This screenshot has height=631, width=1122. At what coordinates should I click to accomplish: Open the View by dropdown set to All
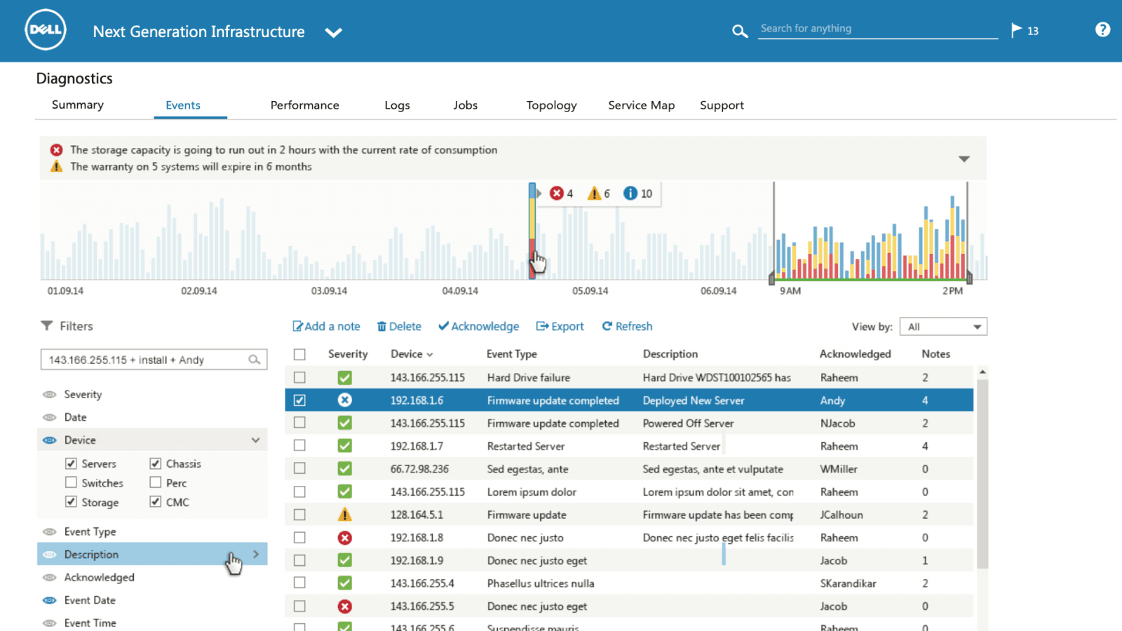pos(942,326)
